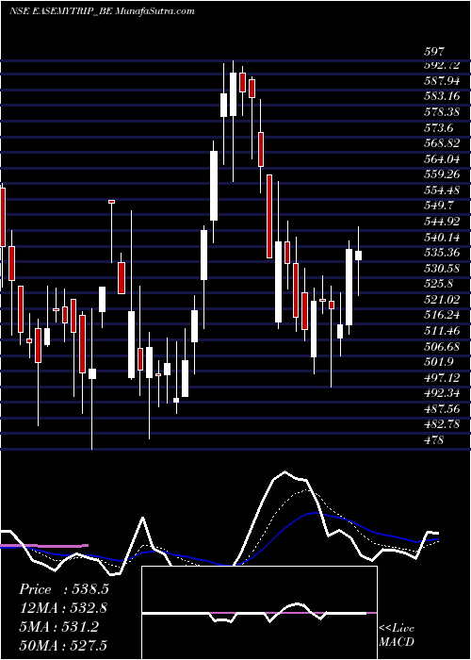The image size is (471, 660).
Task: Click the NSE EASEMYTRIP_BE MunafaSutra.com chart title
Action: tap(102, 11)
